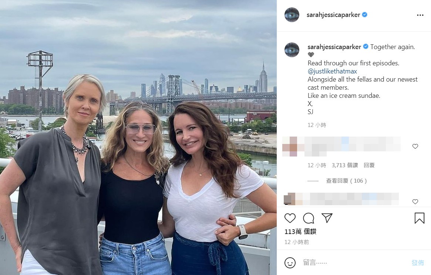Open emoji picker smiley icon

290,262
